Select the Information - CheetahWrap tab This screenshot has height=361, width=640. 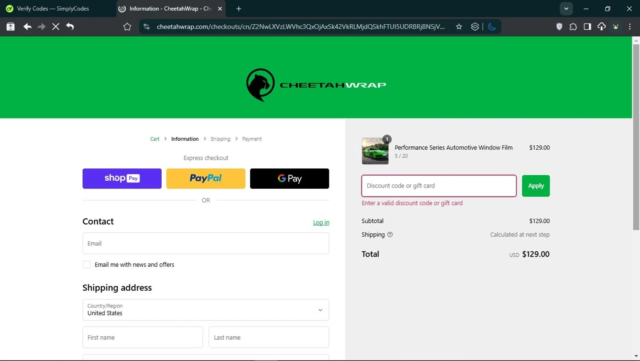tap(171, 9)
